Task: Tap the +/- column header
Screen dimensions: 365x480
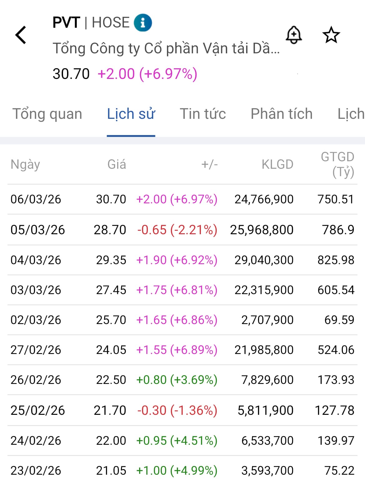Action: click(209, 164)
